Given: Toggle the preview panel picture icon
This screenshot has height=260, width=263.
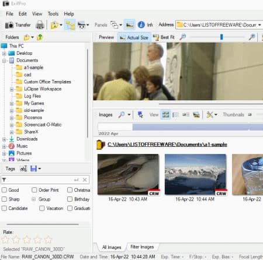Looking at the screenshot, I should pos(130,25).
